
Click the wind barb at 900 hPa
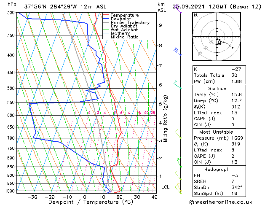tap(178, 175)
